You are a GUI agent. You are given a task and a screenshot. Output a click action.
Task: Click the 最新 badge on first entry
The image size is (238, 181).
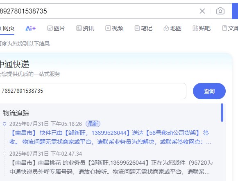click(x=93, y=124)
